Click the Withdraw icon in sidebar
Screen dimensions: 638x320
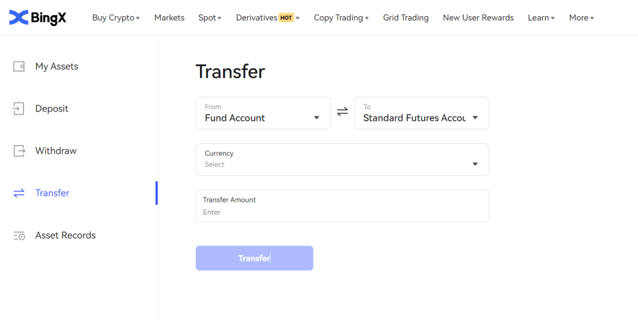point(19,151)
